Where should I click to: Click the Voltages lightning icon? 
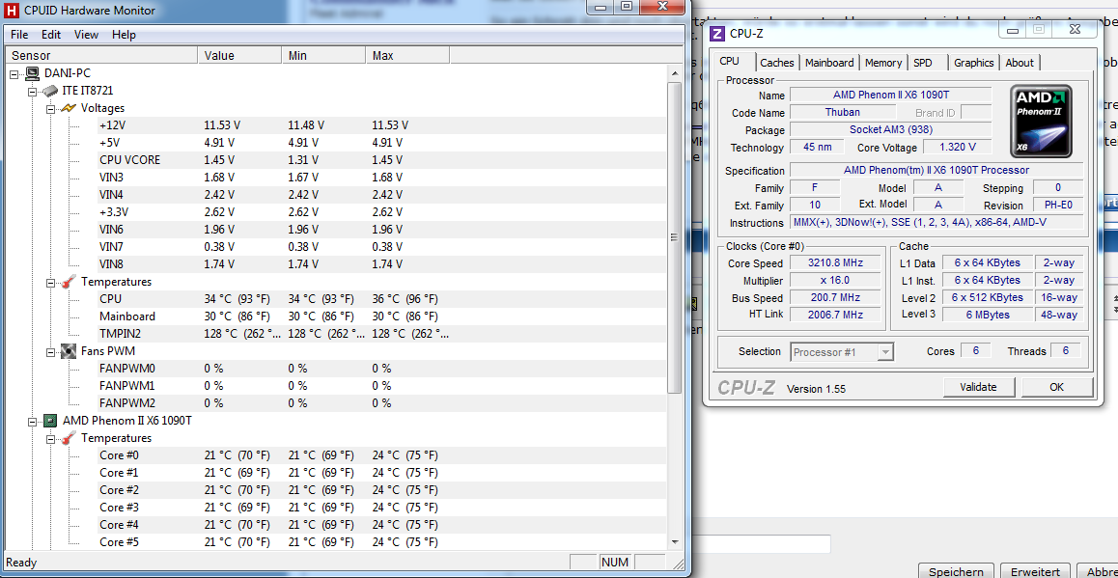point(69,108)
